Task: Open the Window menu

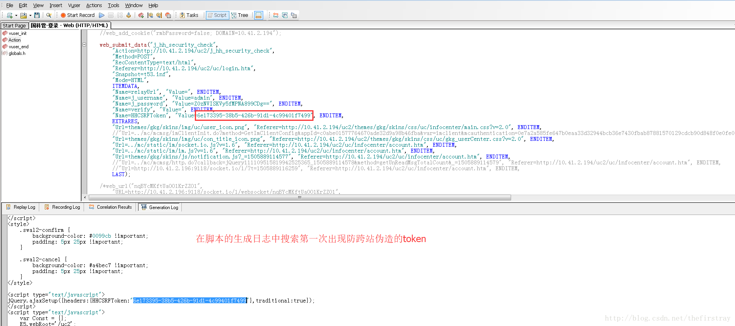Action: tap(134, 5)
